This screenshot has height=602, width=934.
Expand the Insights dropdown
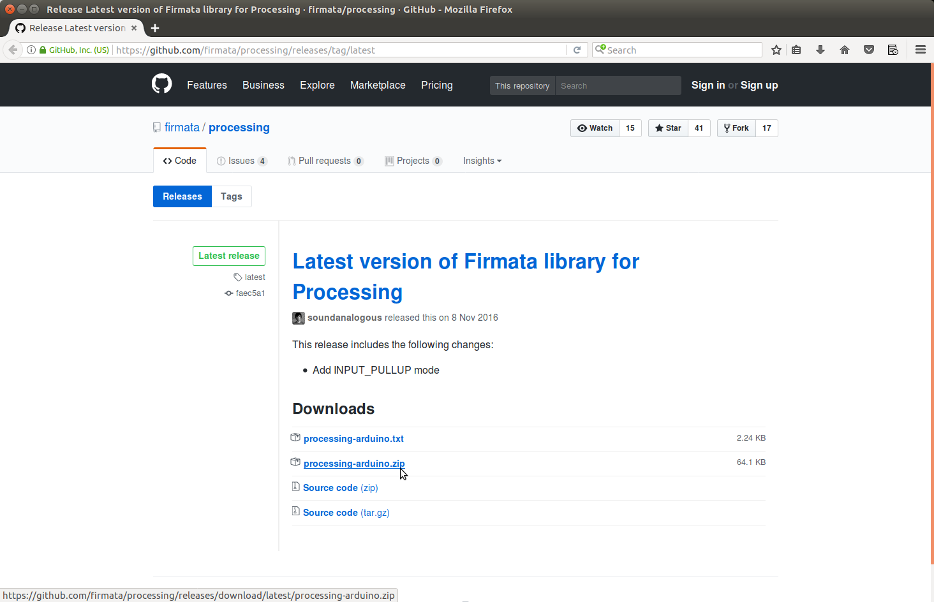(482, 161)
